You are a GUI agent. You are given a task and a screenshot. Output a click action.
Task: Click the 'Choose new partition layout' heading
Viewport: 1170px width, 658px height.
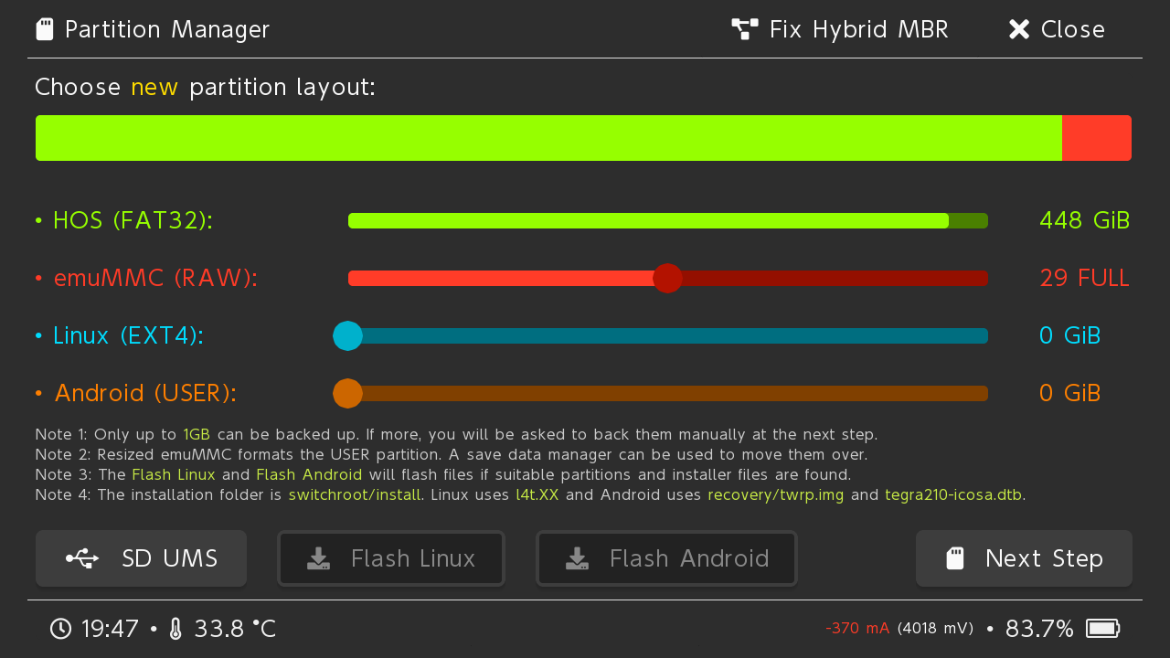tap(206, 88)
